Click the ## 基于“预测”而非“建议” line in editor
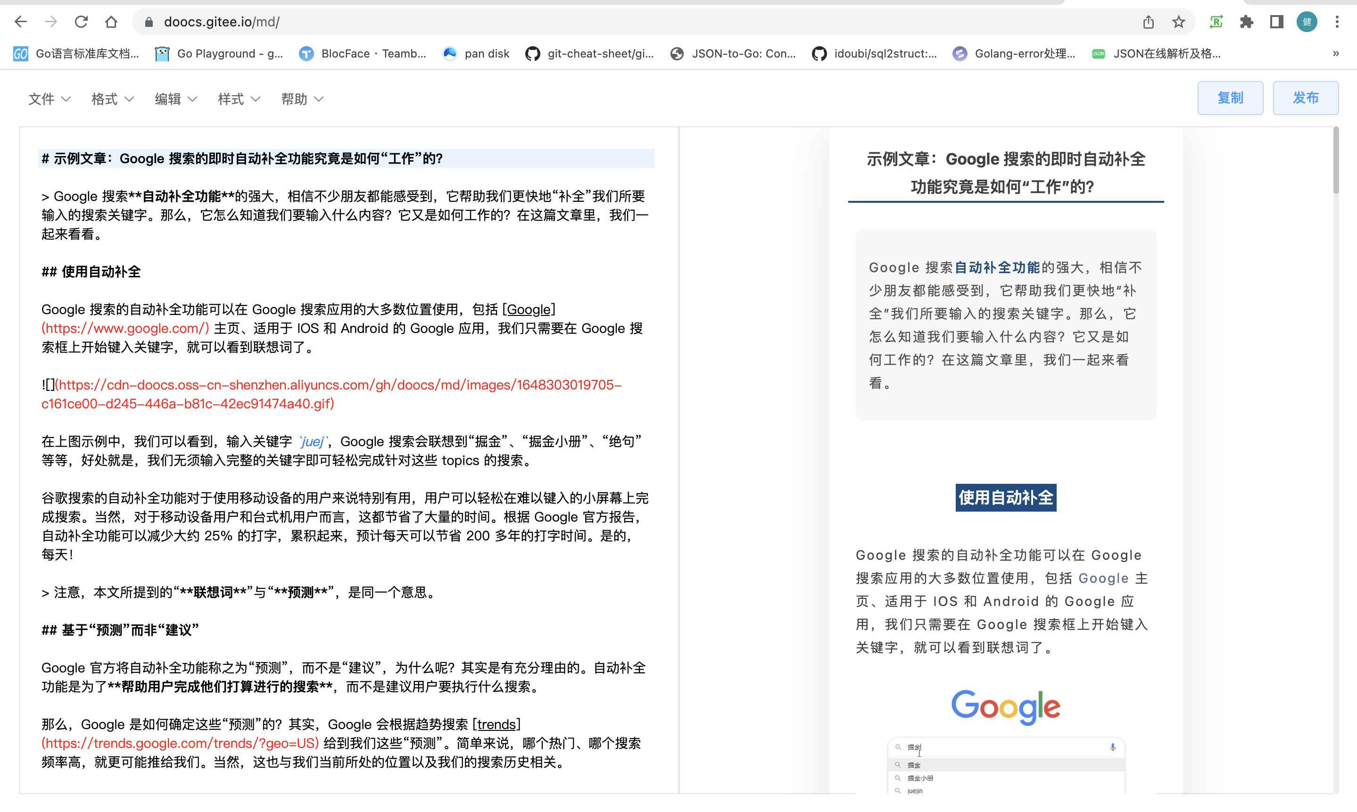The height and width of the screenshot is (812, 1357). [x=120, y=630]
